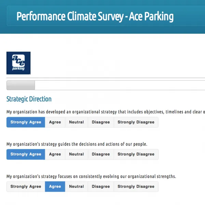Click the Ace Parking logo
Image resolution: width=205 pixels, height=205 pixels.
click(18, 63)
